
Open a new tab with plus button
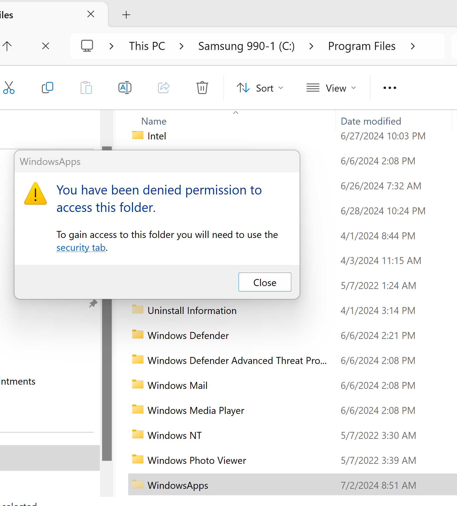coord(126,15)
